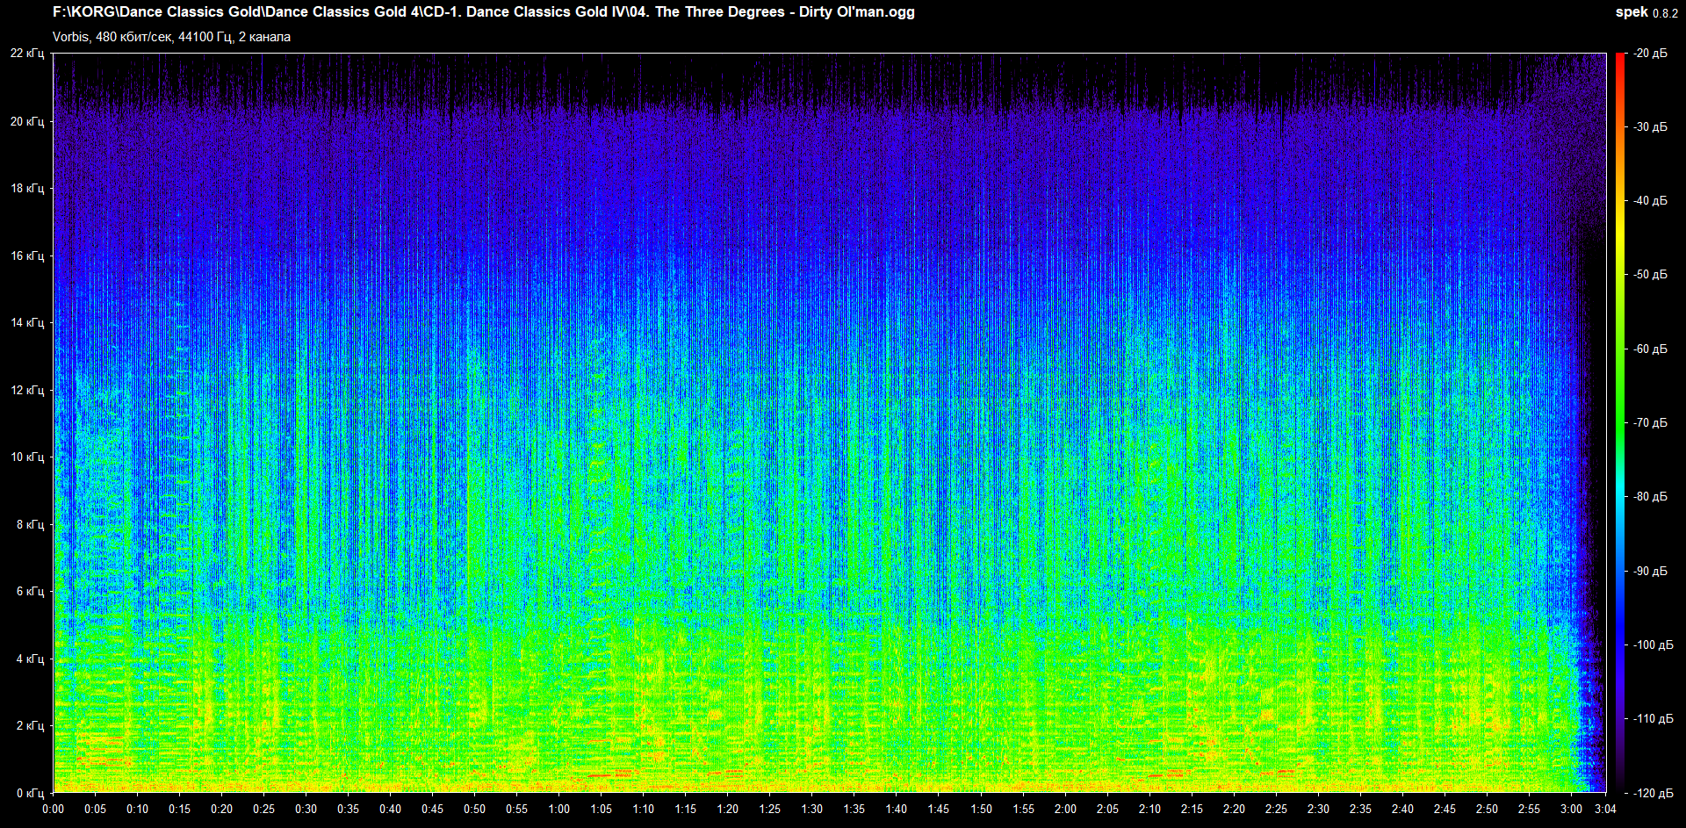Click the 3:04 end time label
Viewport: 1686px width, 828px height.
pos(1605,809)
